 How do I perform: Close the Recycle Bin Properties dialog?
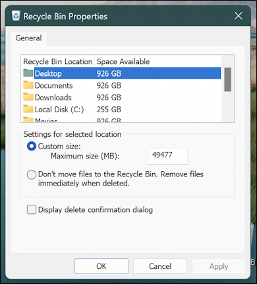(239, 16)
